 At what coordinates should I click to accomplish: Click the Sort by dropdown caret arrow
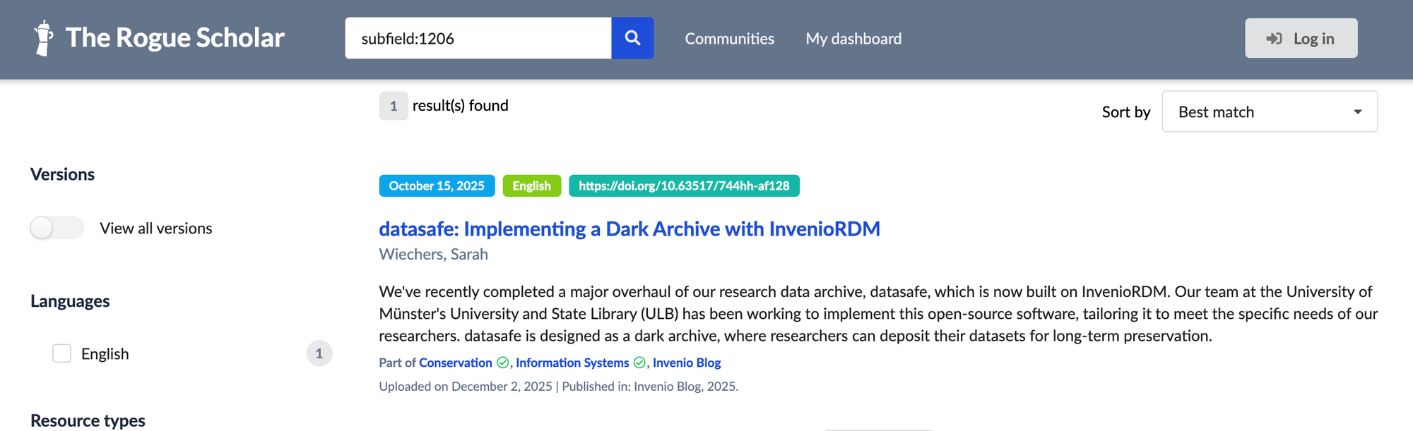1357,111
